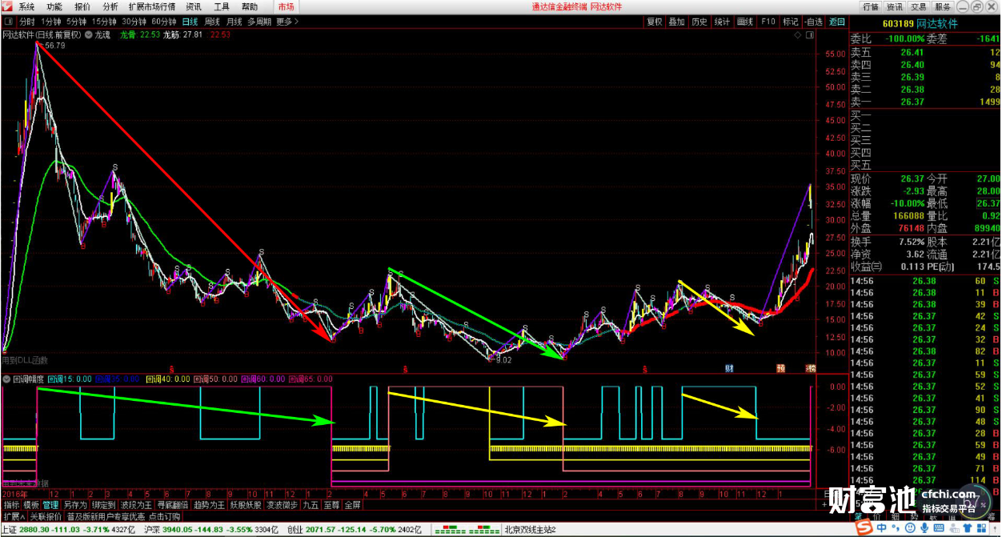Click the 叠加 overlay button
This screenshot has width=1002, height=537.
point(677,22)
